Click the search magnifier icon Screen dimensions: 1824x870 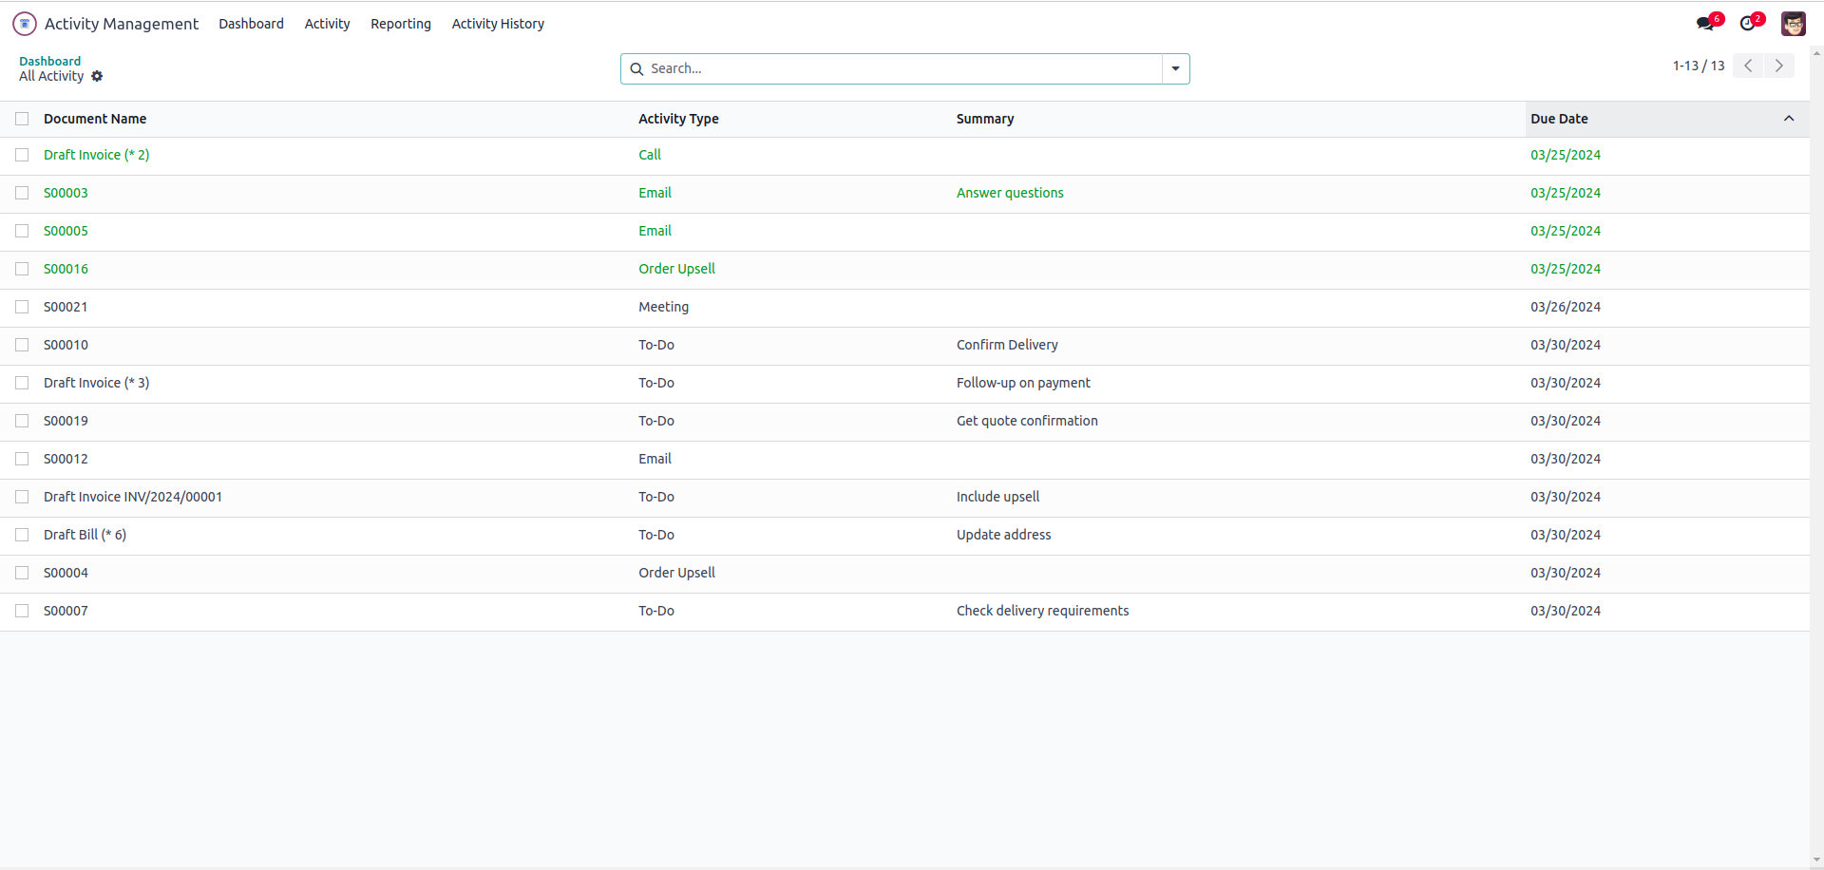click(x=636, y=69)
